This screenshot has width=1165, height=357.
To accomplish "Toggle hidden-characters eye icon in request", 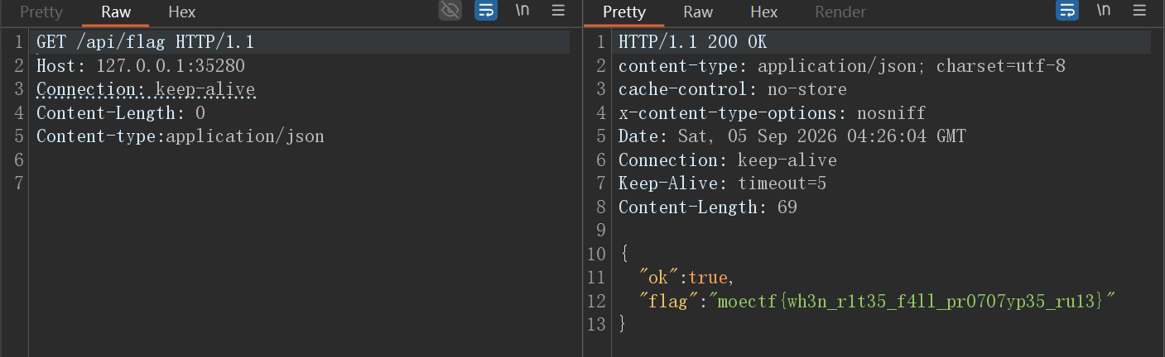I will coord(450,11).
